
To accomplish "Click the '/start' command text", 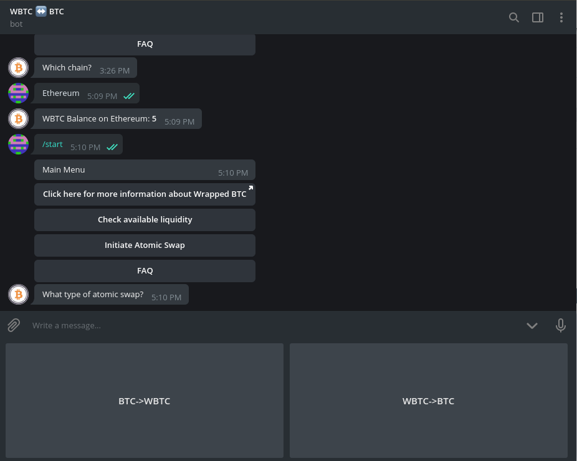I will pos(52,145).
